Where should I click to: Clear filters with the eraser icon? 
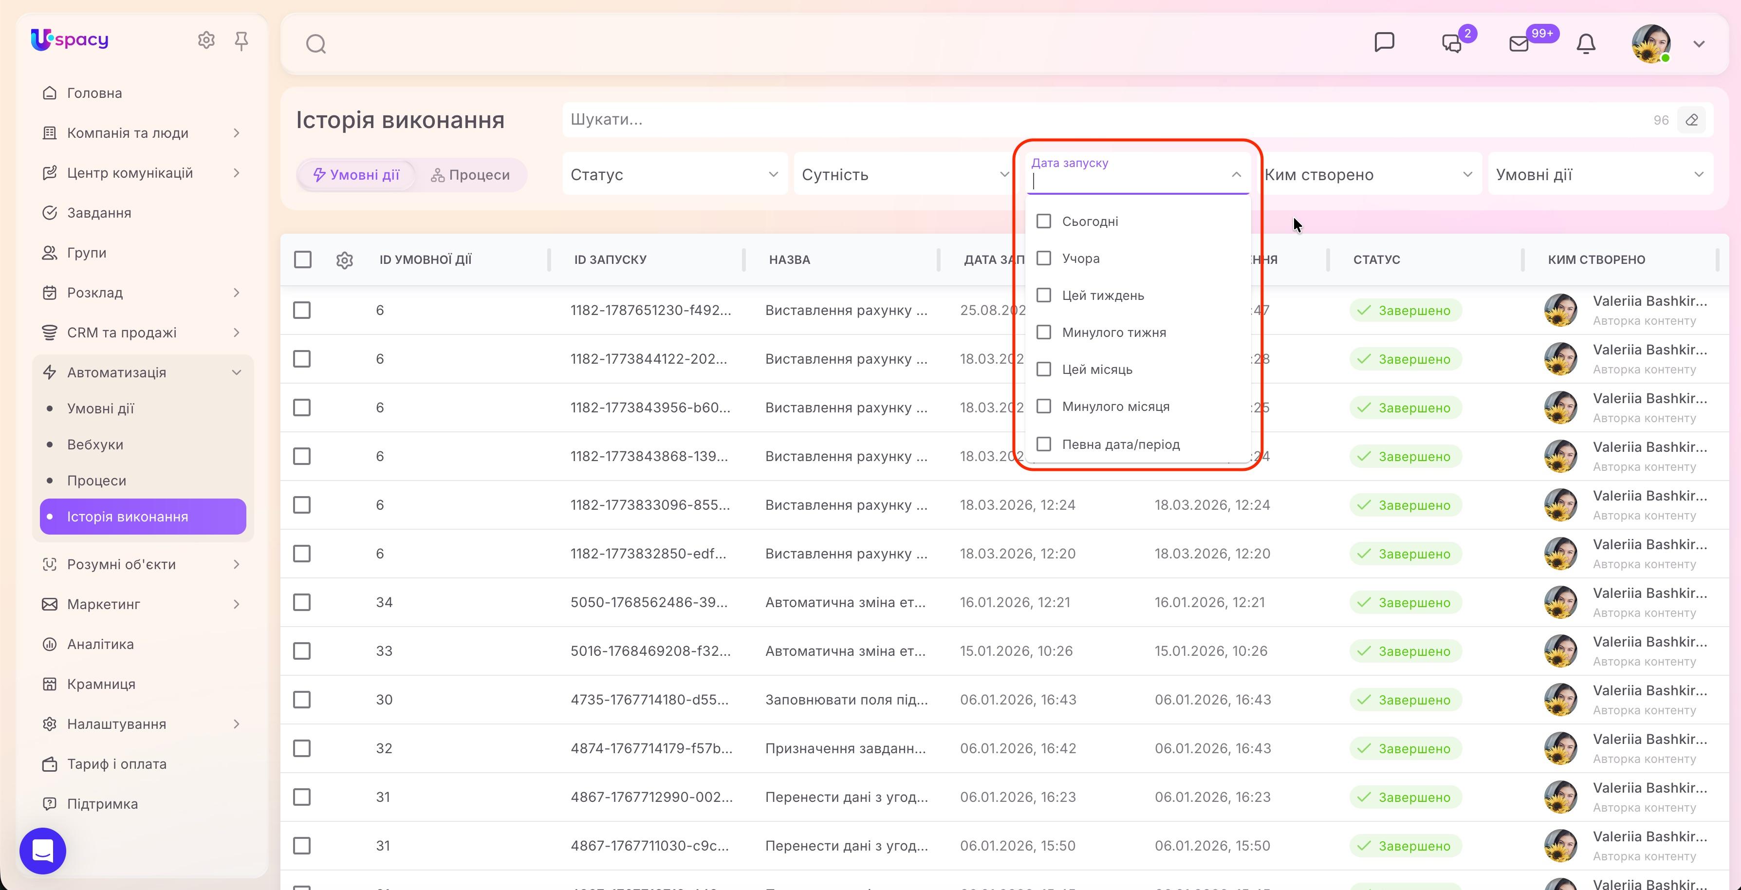tap(1692, 120)
